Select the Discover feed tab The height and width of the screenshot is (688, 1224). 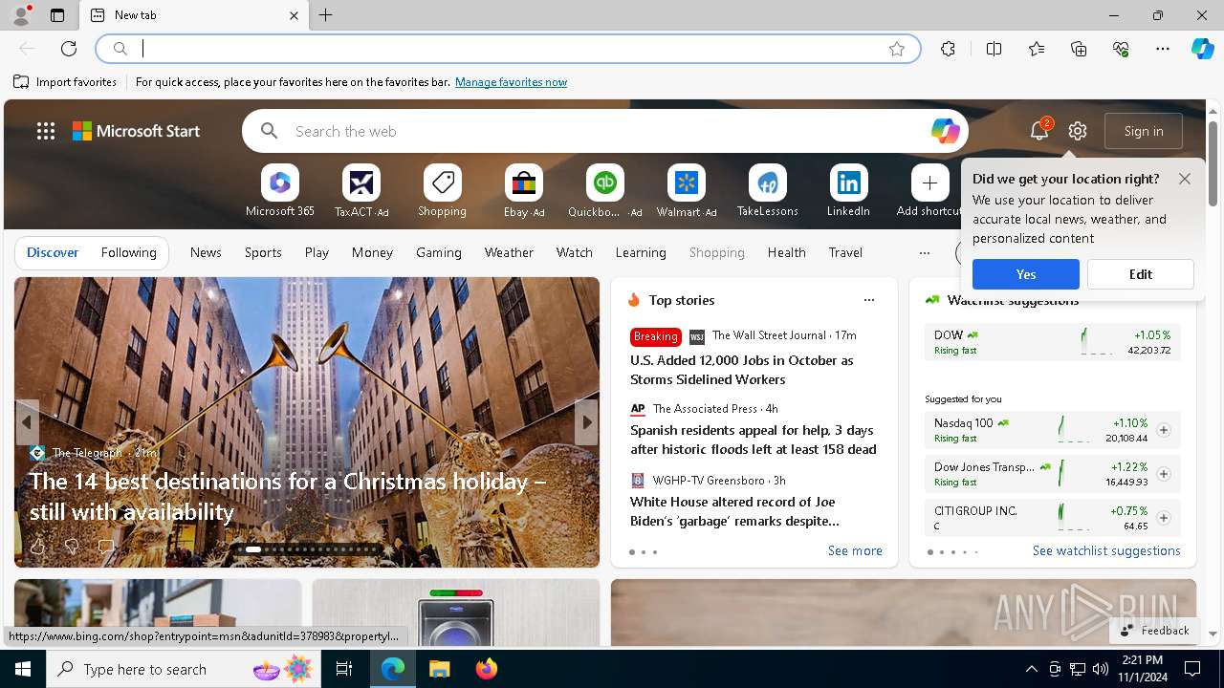(x=53, y=253)
